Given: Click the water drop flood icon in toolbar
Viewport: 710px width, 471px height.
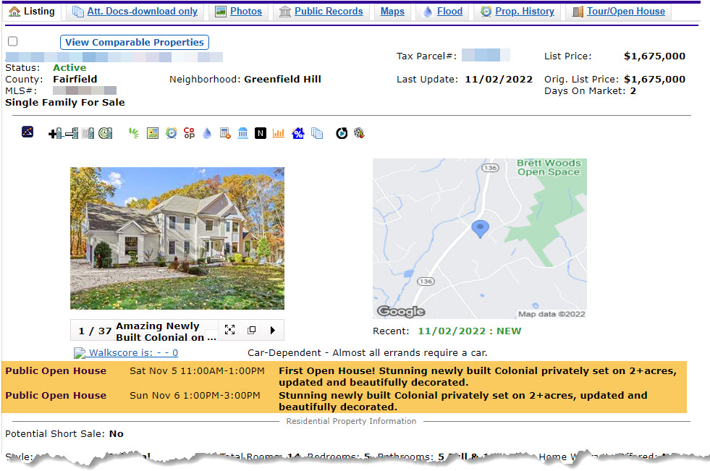Looking at the screenshot, I should point(207,133).
